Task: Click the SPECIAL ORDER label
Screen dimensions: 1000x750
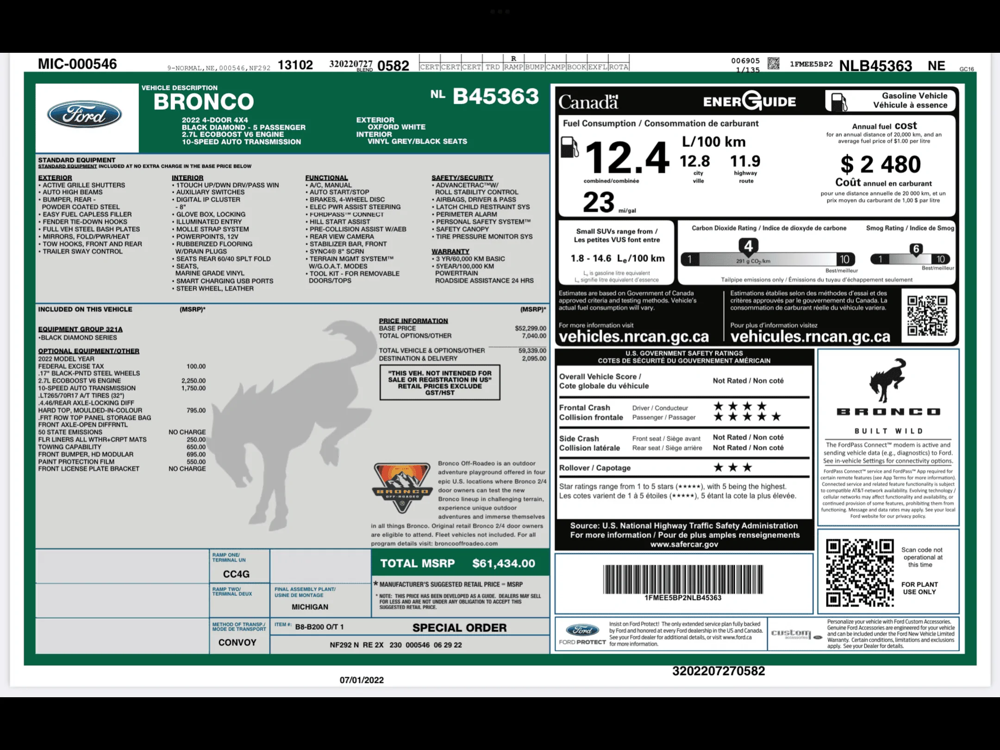Action: (x=459, y=628)
